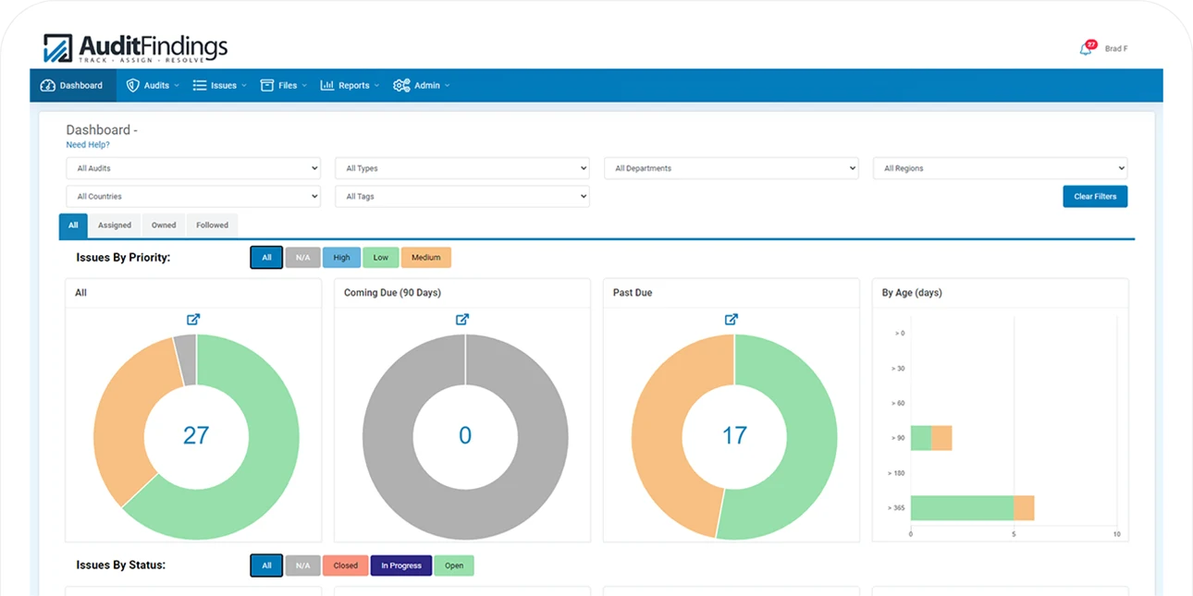
Task: Switch to the Assigned tab
Action: tap(115, 225)
